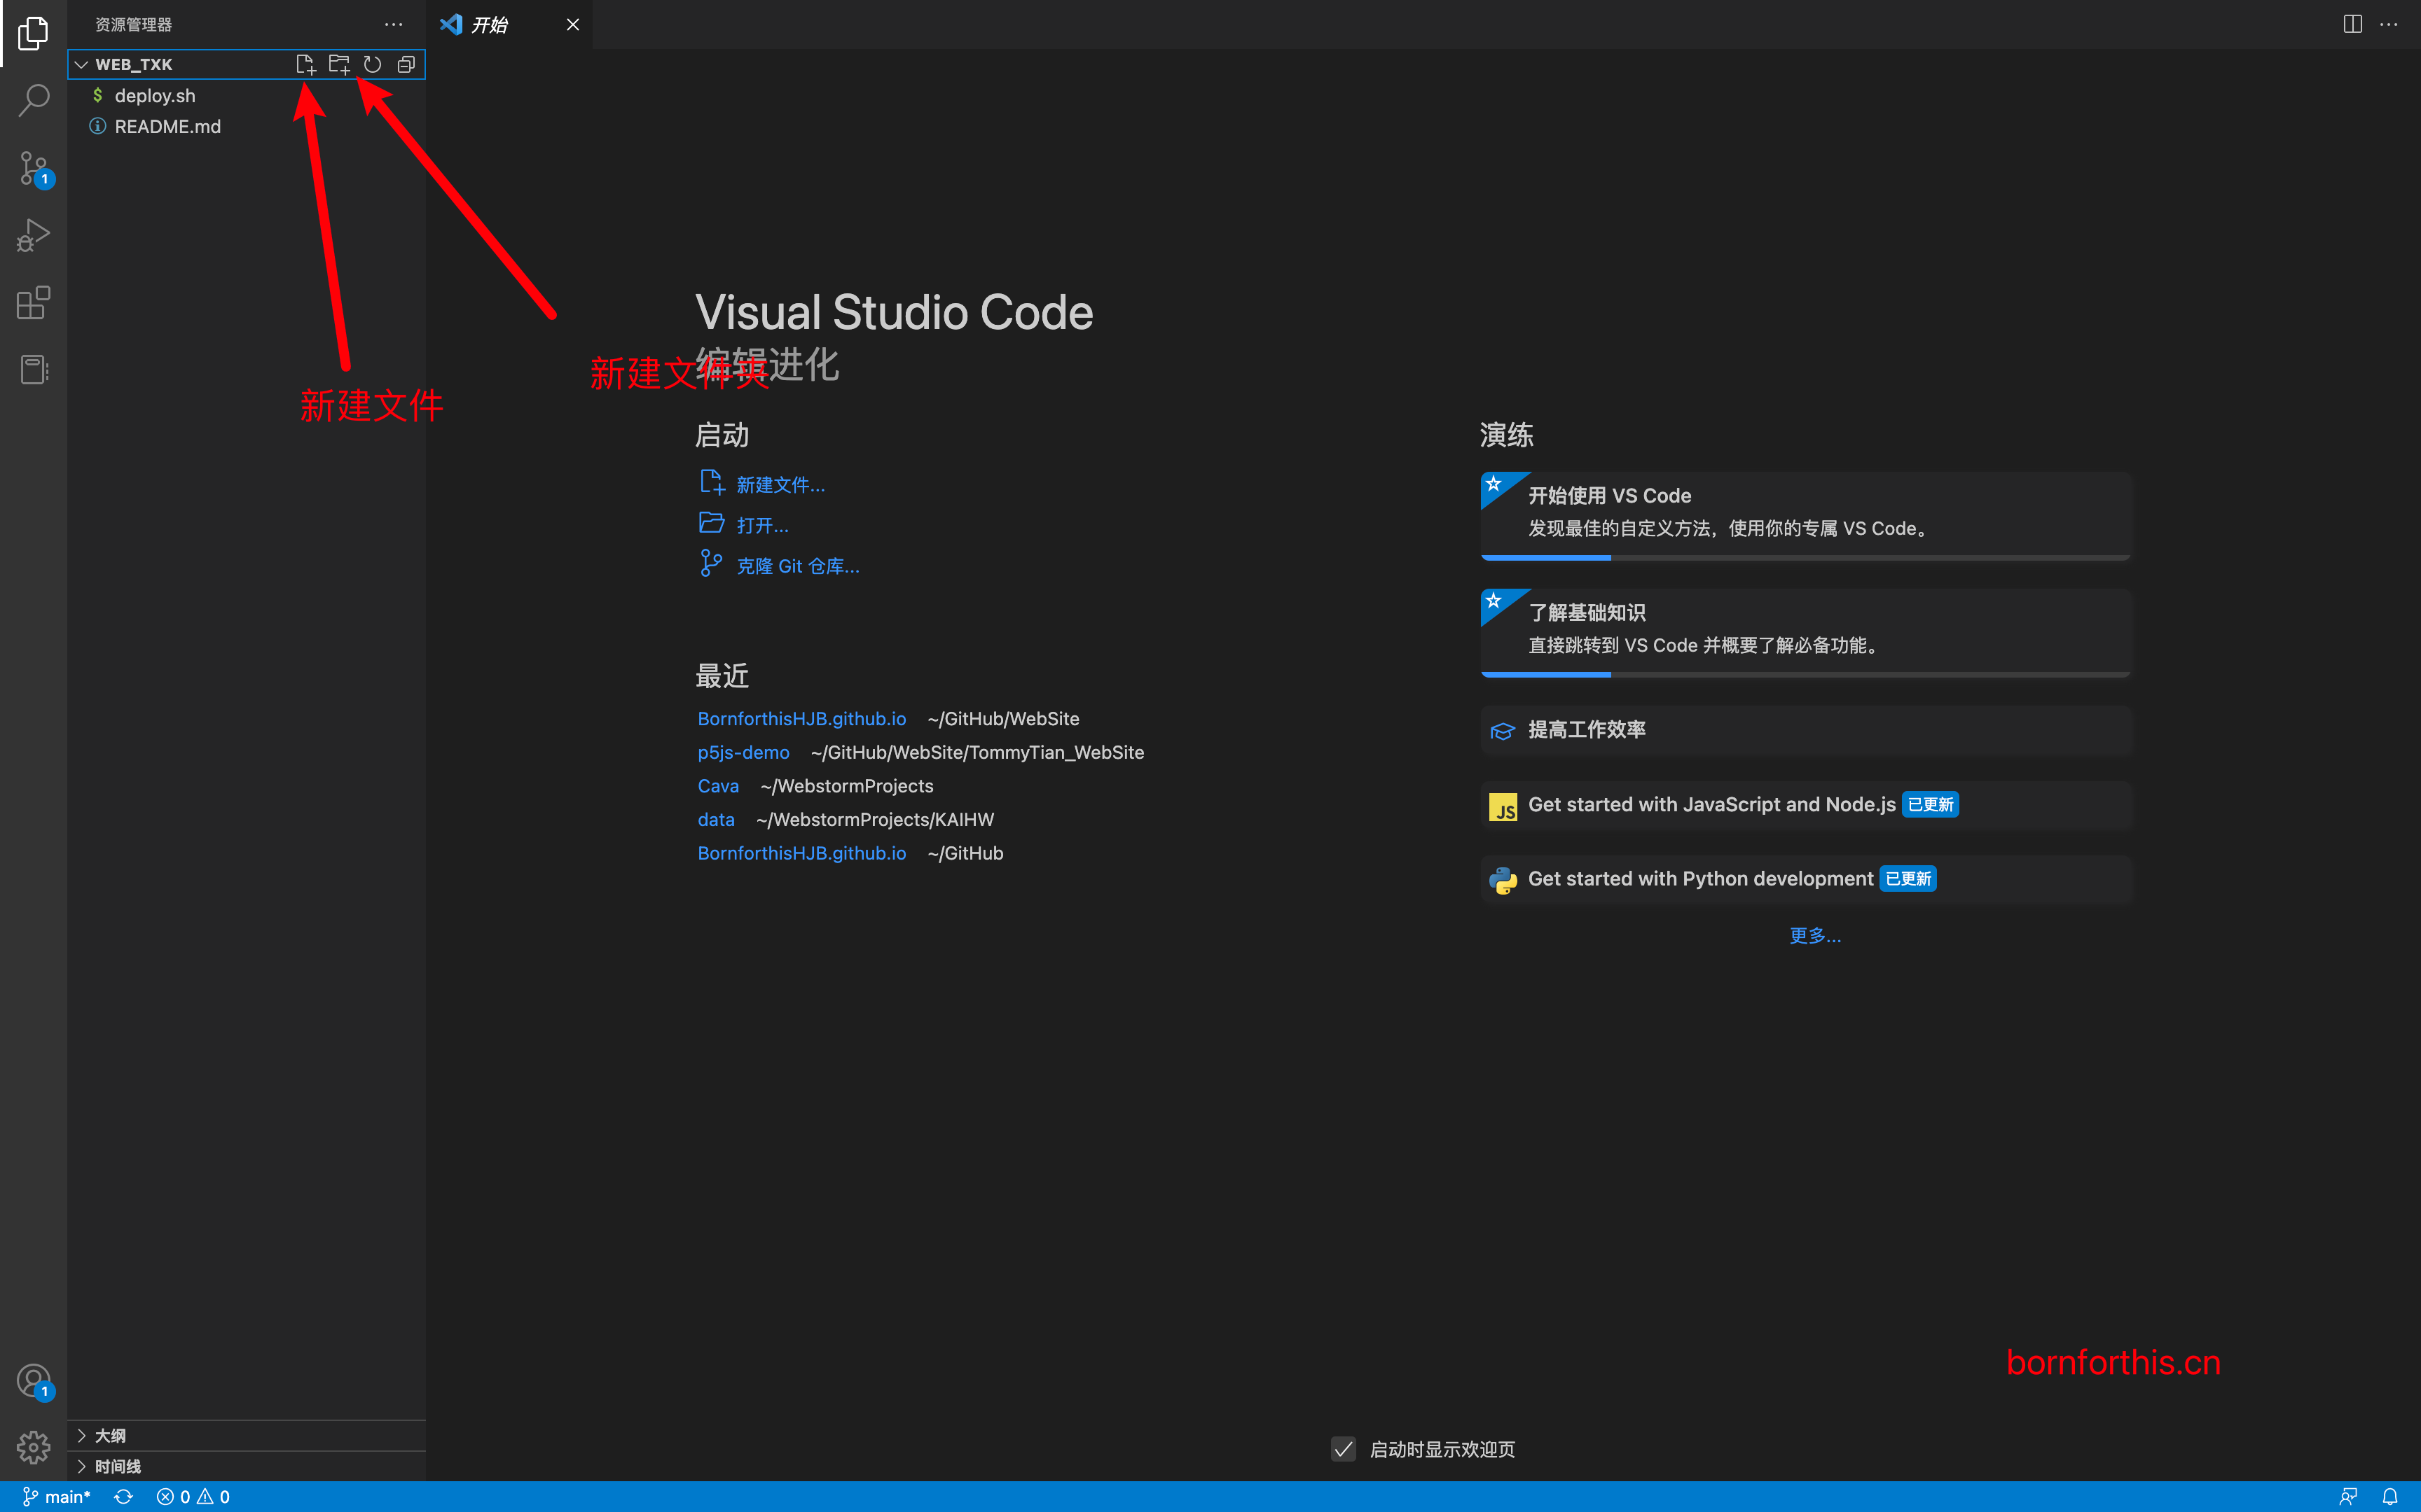Click the 资源管理器 panel title
2421x1512 pixels.
tap(133, 24)
